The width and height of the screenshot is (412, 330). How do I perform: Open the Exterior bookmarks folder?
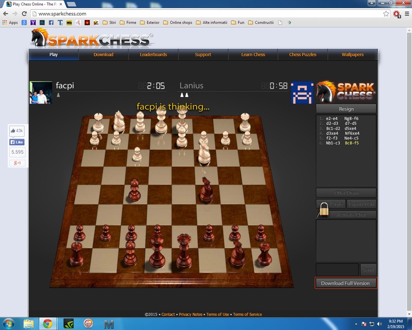click(150, 23)
